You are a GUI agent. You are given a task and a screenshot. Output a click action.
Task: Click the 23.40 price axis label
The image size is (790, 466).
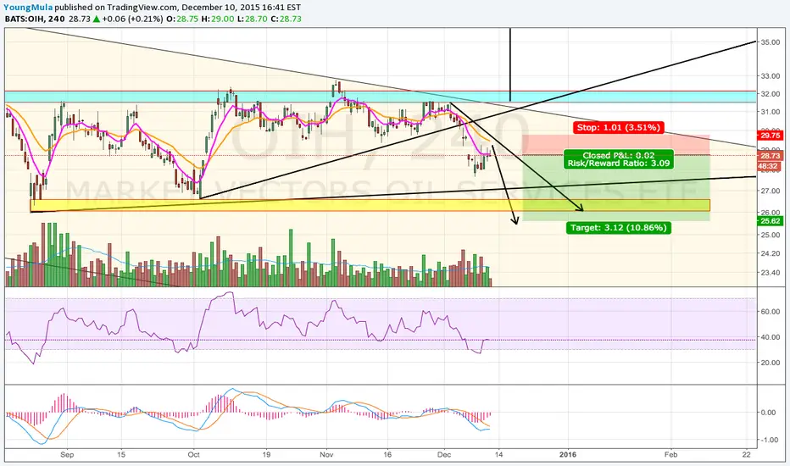pos(771,273)
